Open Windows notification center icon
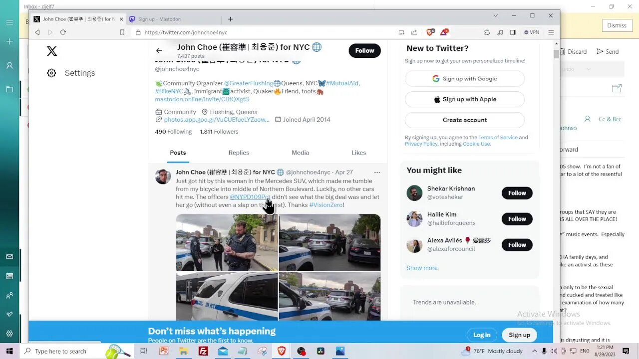Screen dimensions: 639x359 click(x=626, y=351)
